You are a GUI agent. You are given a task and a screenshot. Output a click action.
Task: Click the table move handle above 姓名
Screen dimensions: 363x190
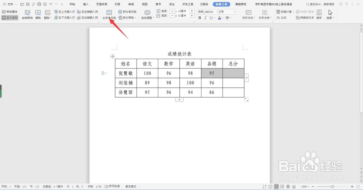[x=113, y=56]
